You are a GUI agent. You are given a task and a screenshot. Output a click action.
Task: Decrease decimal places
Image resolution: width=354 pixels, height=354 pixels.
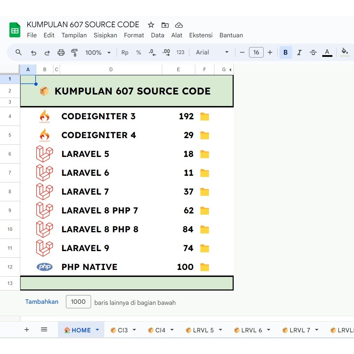pos(152,52)
